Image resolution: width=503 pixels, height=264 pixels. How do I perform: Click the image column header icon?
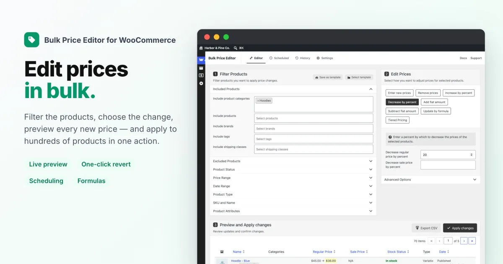tap(222, 252)
